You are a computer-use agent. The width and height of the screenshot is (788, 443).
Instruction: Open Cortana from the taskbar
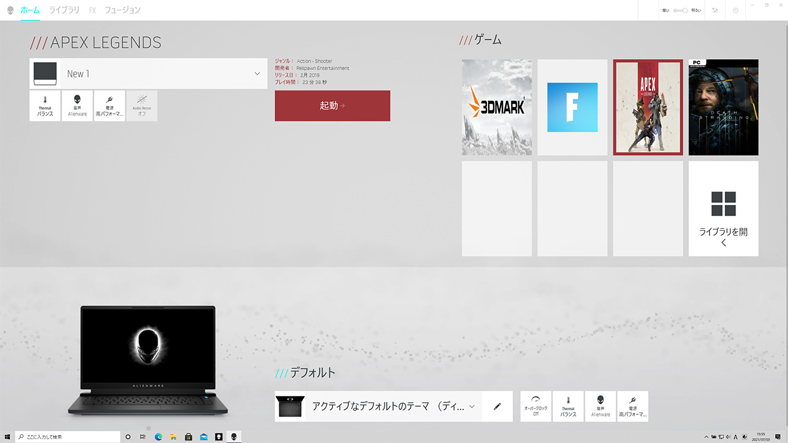click(x=128, y=437)
